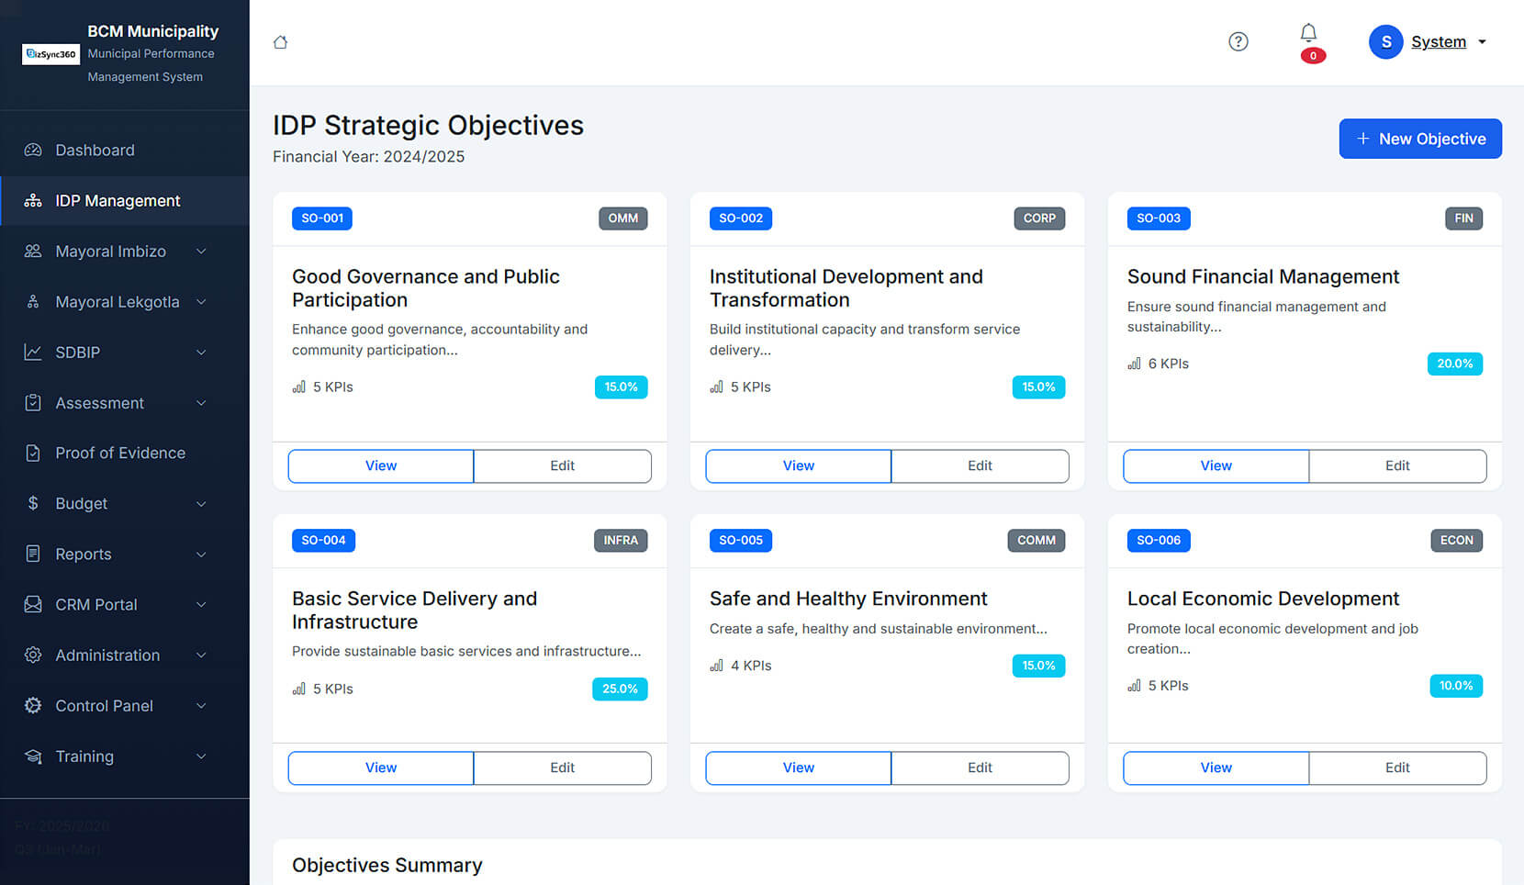Click the BizSync360 logo

(x=50, y=54)
